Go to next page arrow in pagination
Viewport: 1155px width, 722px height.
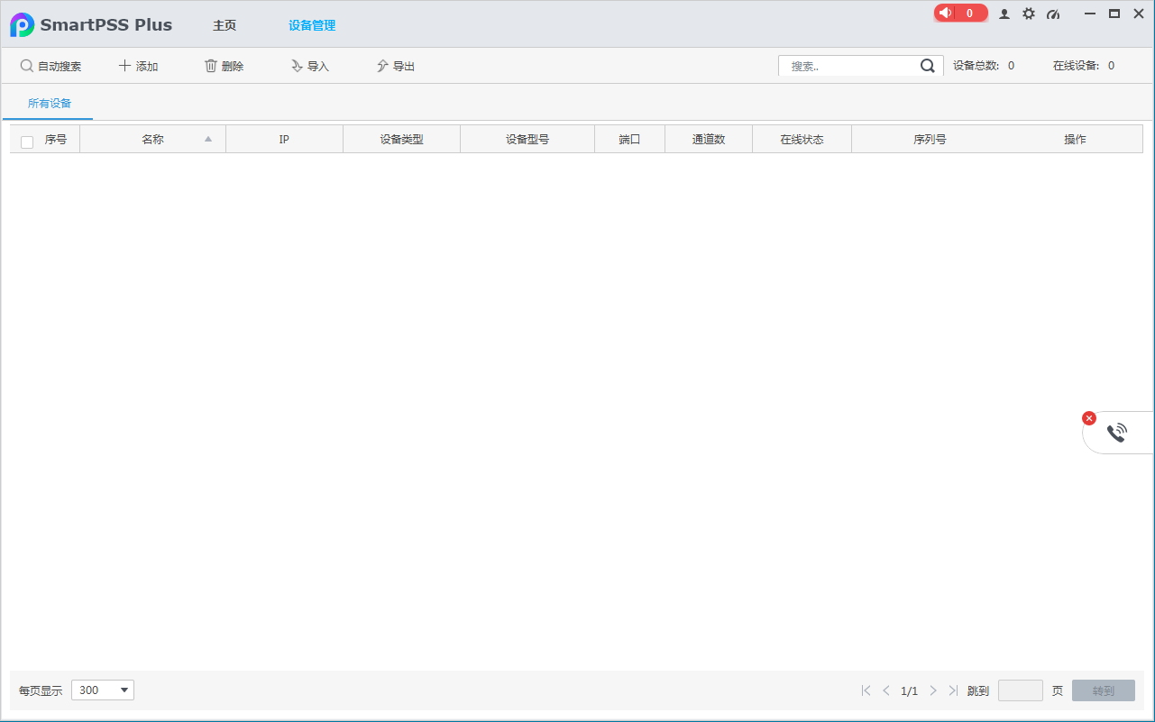(x=933, y=690)
